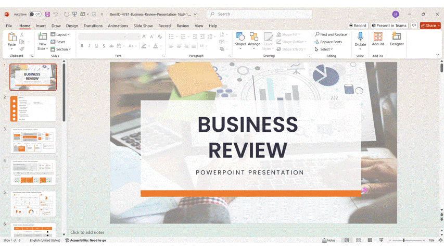The height and width of the screenshot is (250, 444).
Task: Click the Save disk icon
Action: click(x=47, y=14)
